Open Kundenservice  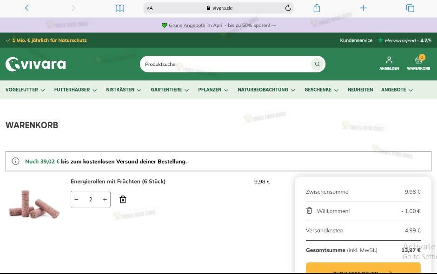(x=356, y=40)
